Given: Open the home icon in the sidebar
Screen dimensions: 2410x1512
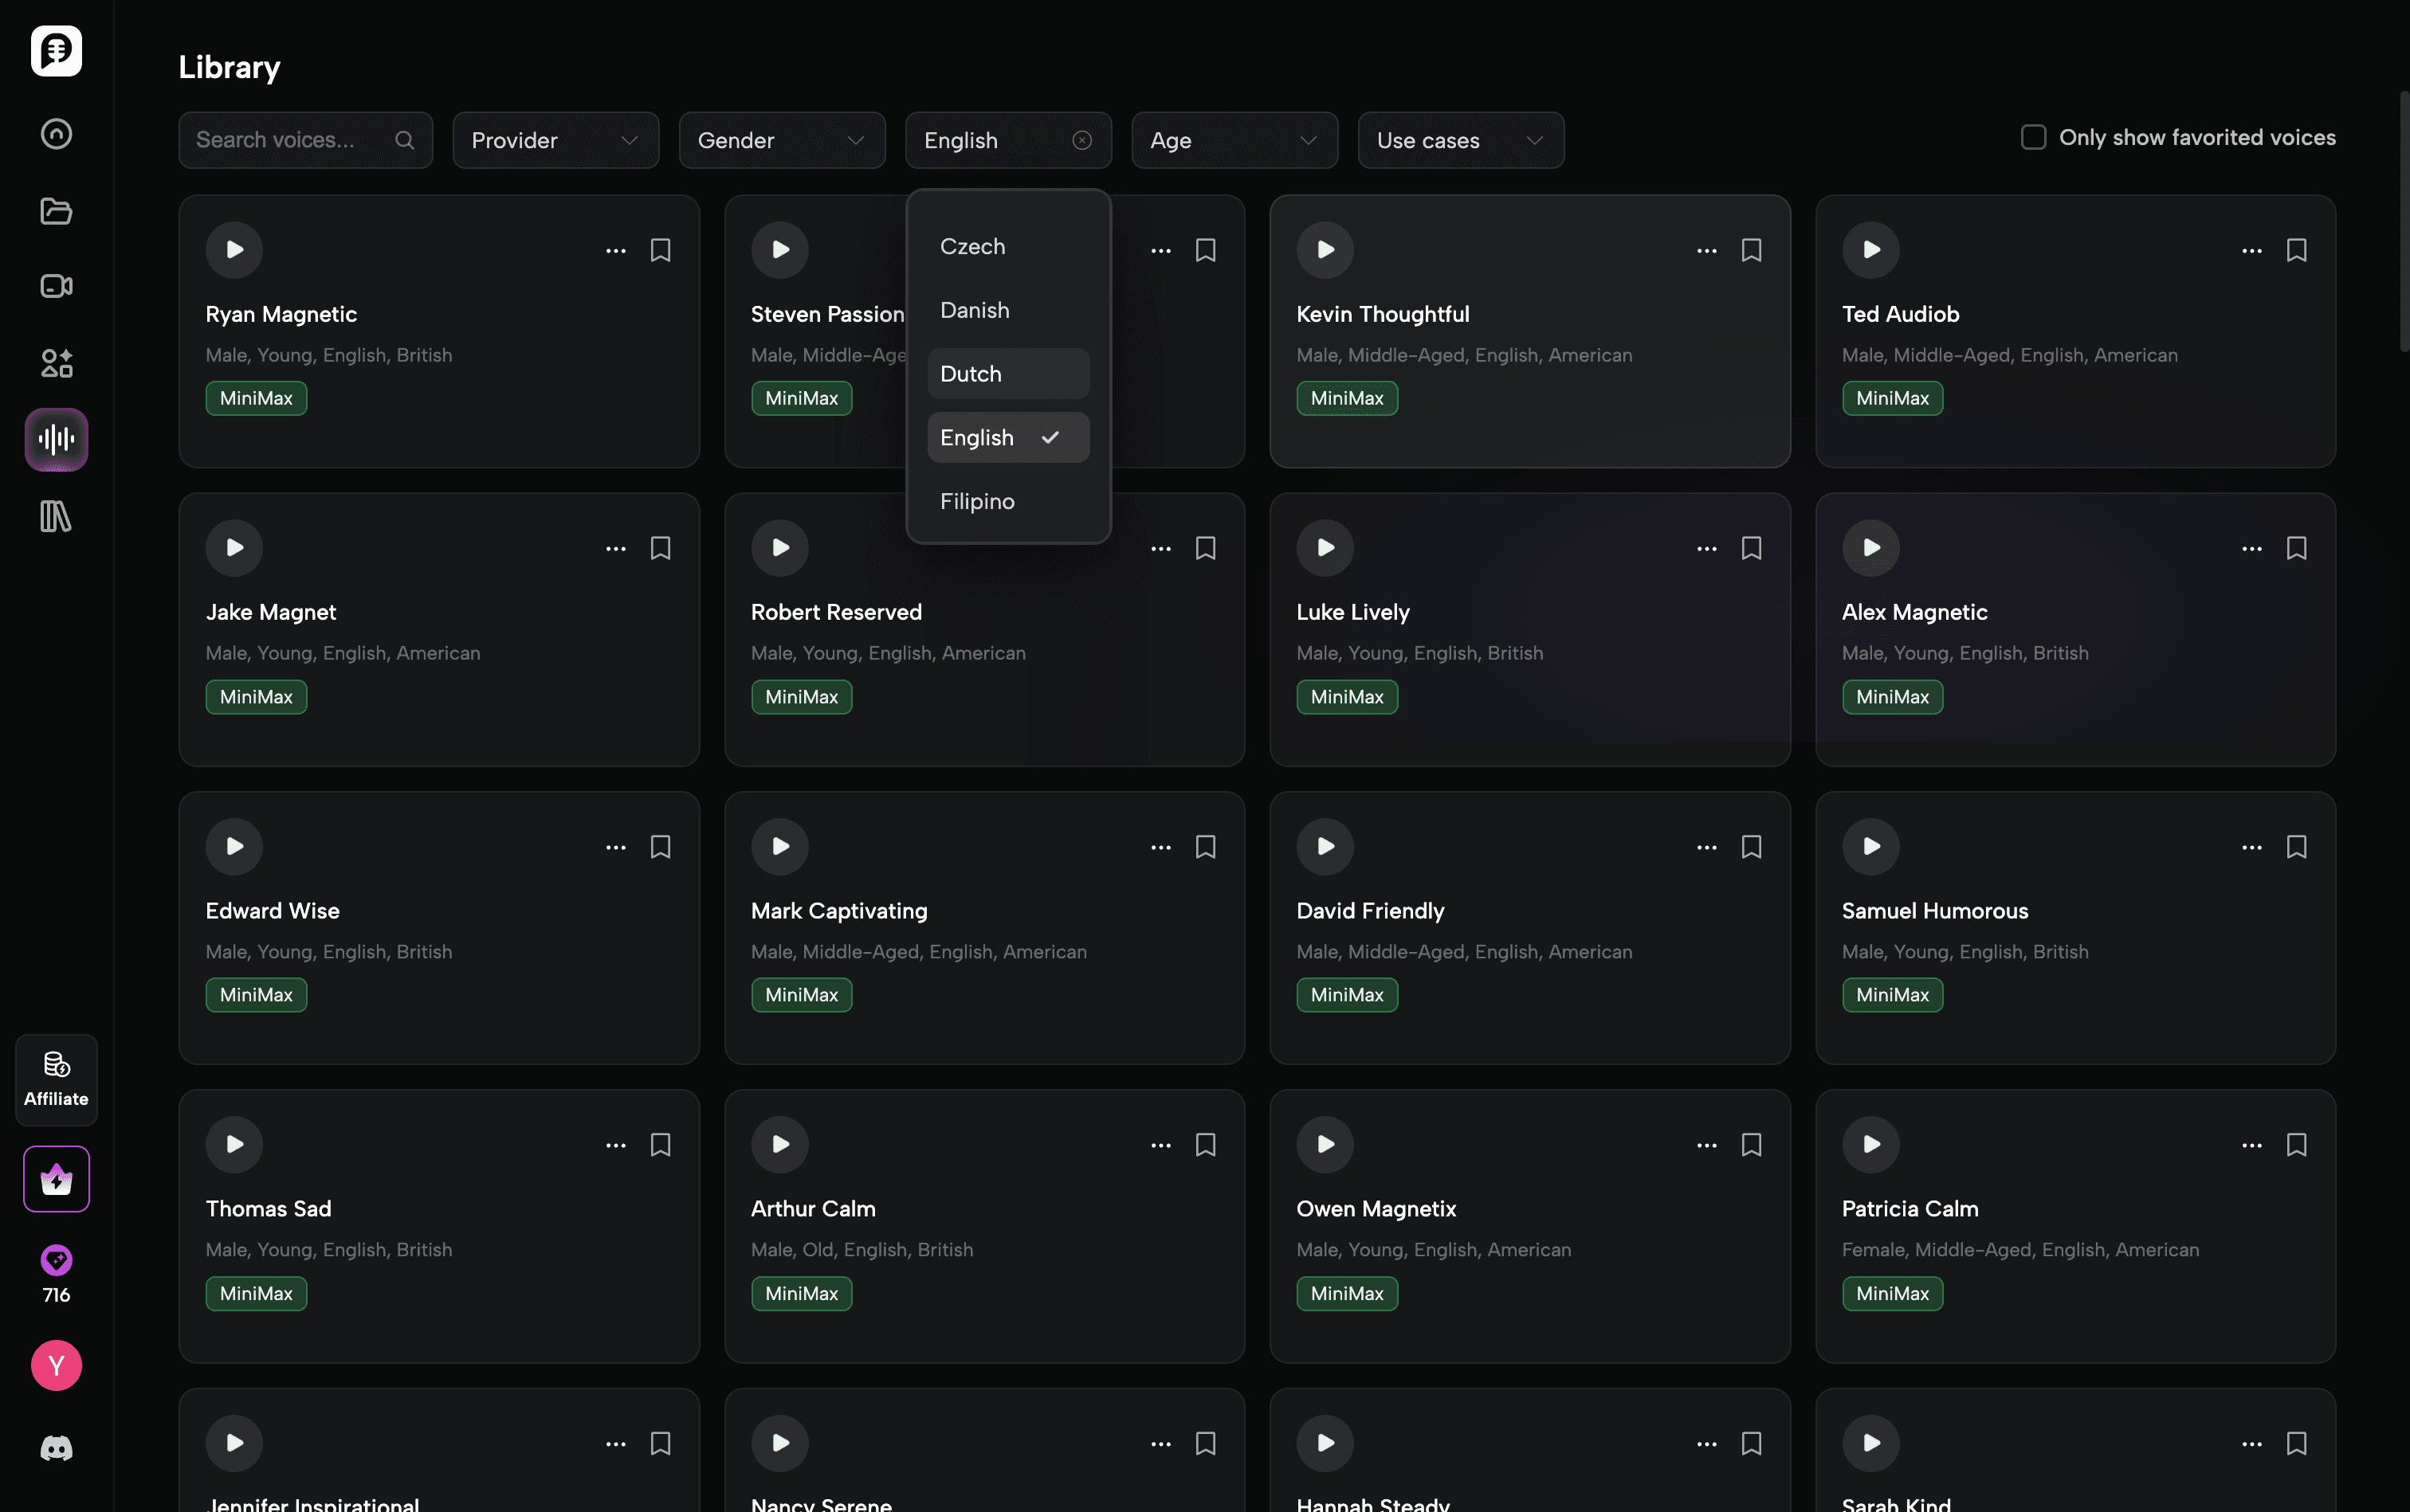Looking at the screenshot, I should [x=56, y=134].
